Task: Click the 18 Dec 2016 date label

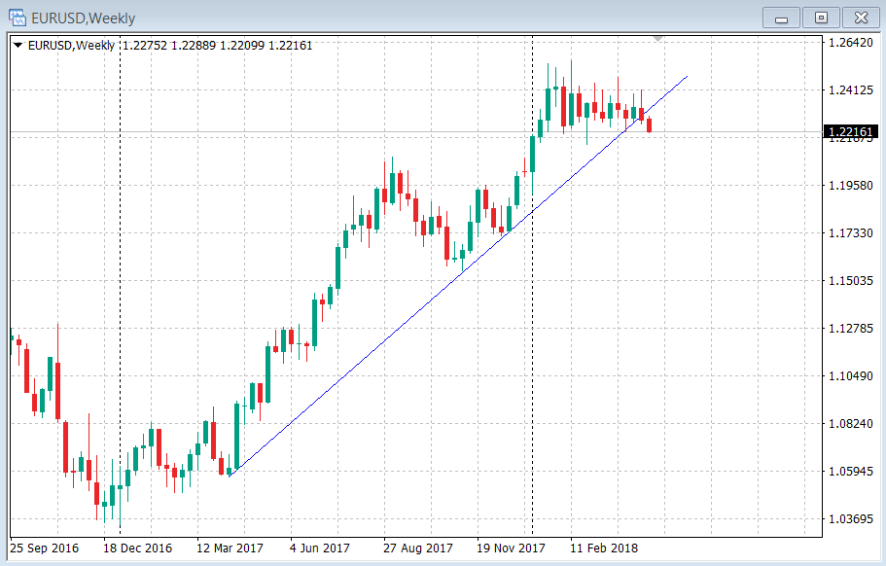Action: pos(137,548)
